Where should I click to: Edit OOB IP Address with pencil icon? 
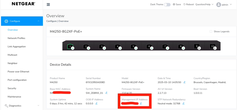tap(96, 103)
